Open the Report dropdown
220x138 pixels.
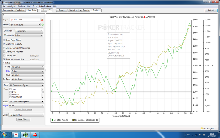pyautogui.click(x=25, y=25)
